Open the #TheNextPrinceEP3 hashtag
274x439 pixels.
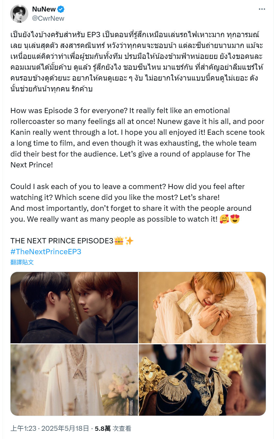coord(46,252)
